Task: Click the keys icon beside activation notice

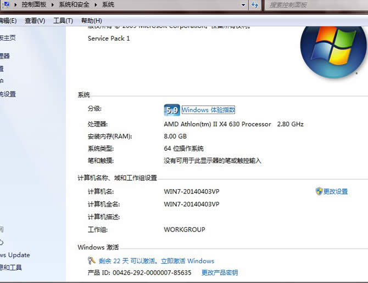Action: (91, 261)
